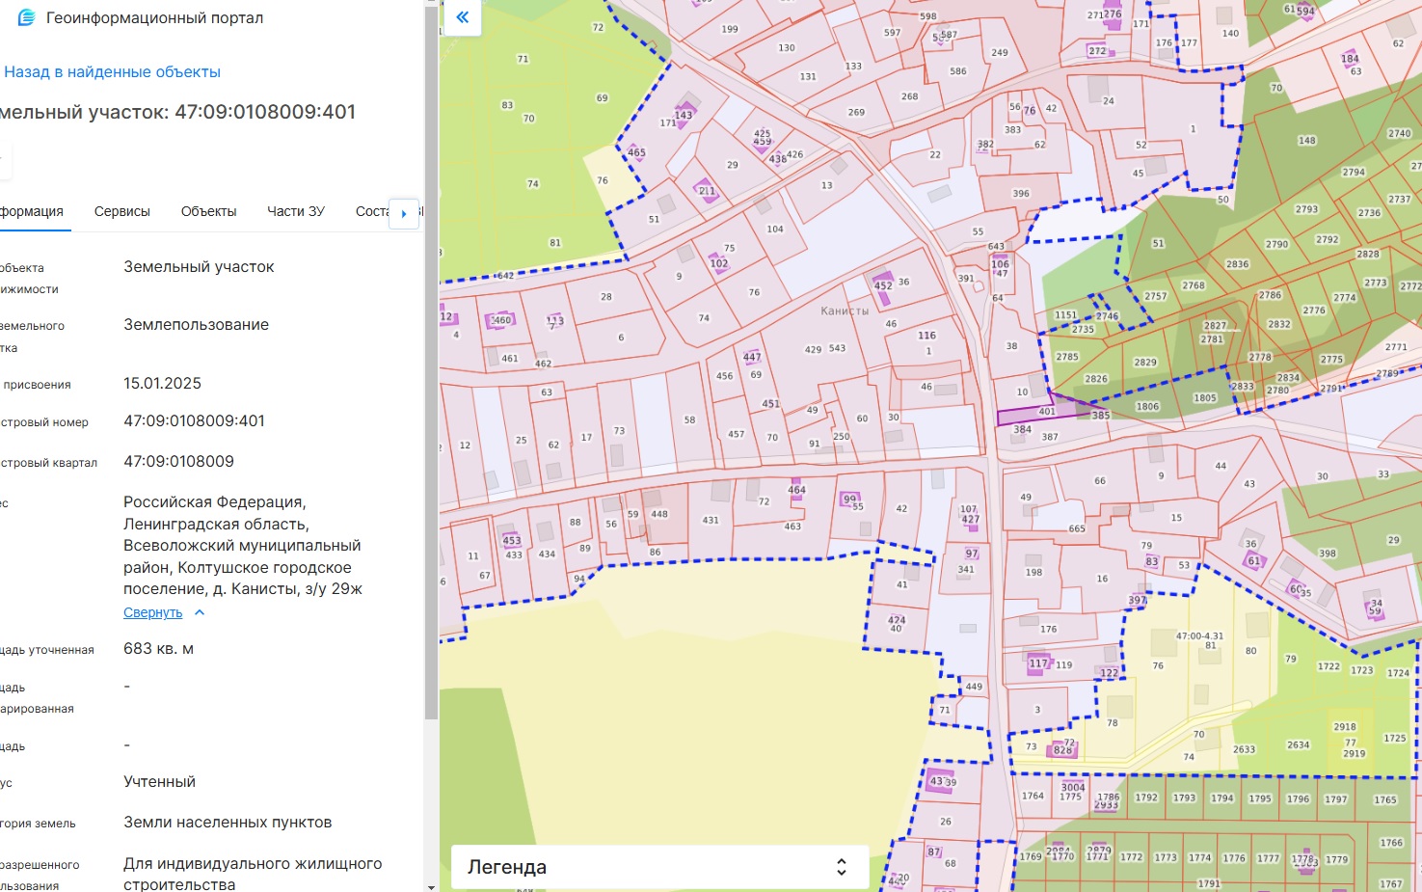Screen dimensions: 1422x892
Task: Click the Геоинформационный портал logo icon
Action: coord(26,17)
